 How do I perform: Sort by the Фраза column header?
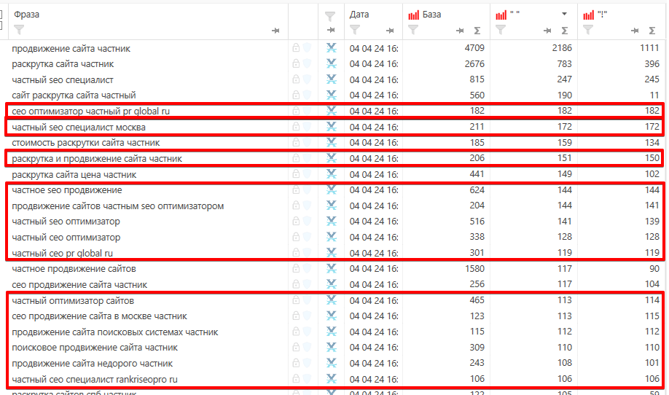pos(26,15)
